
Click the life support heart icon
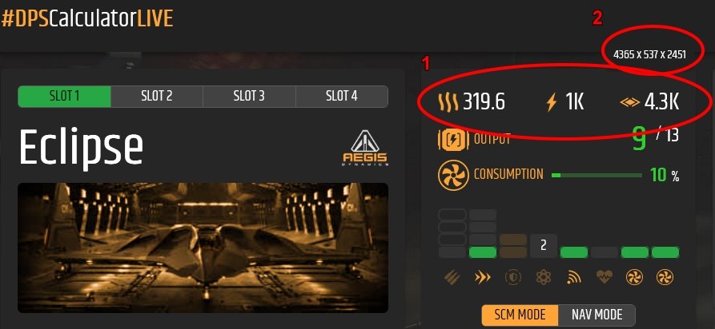click(x=605, y=278)
